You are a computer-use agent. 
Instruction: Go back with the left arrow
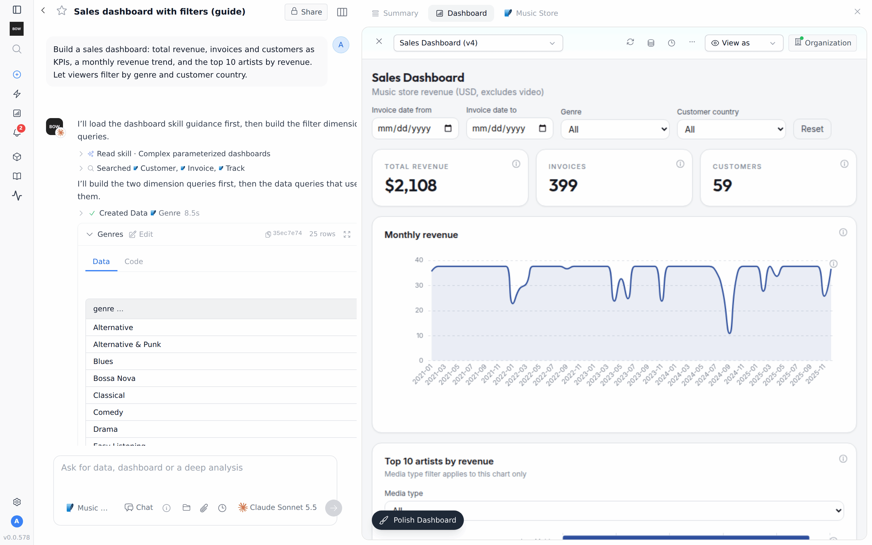(43, 11)
